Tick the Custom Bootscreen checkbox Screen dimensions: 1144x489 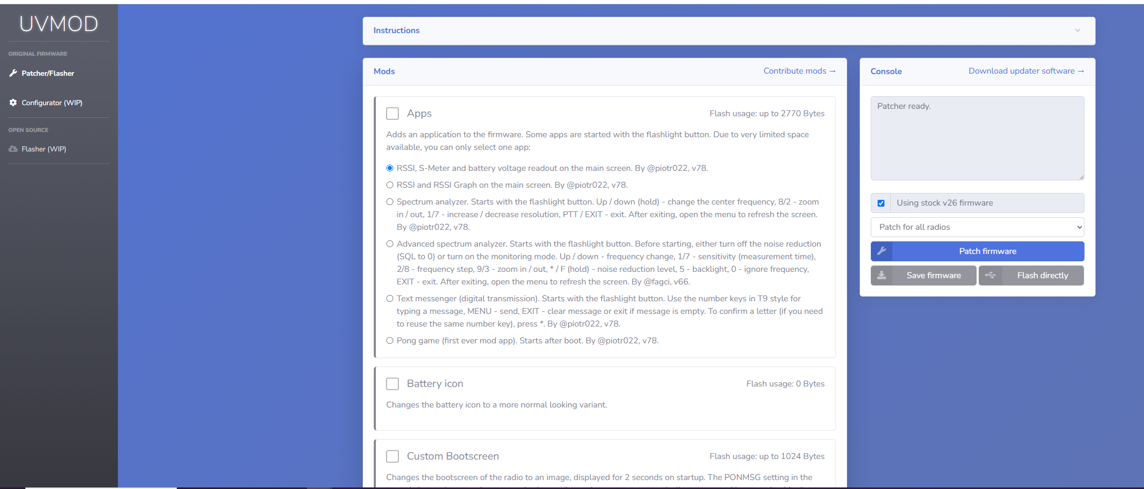point(392,456)
